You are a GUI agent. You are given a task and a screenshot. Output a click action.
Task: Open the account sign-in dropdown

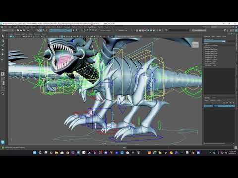click(199, 30)
